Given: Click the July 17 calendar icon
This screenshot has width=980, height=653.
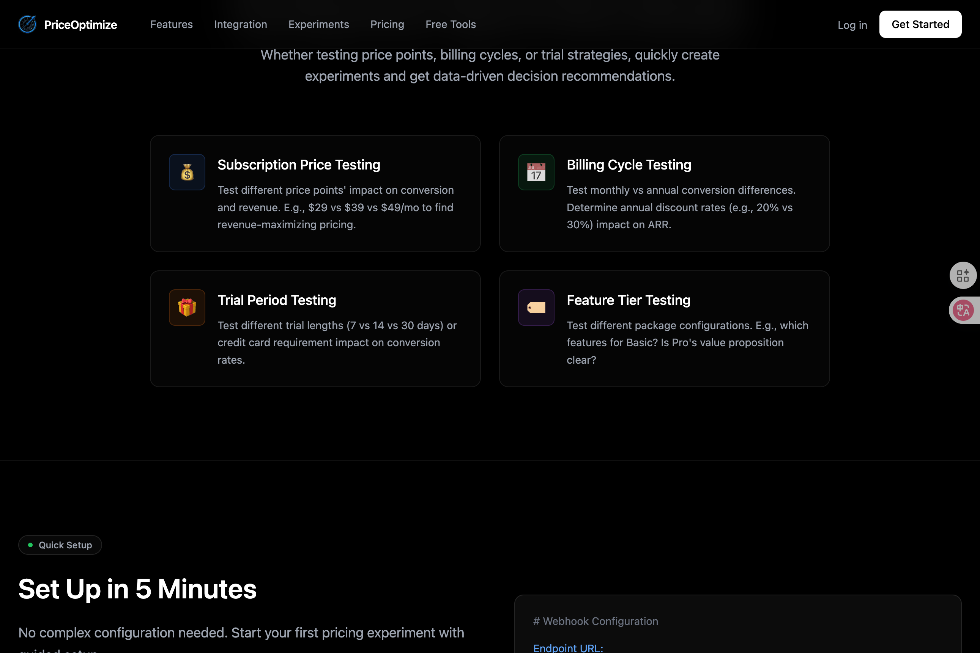Looking at the screenshot, I should coord(536,172).
